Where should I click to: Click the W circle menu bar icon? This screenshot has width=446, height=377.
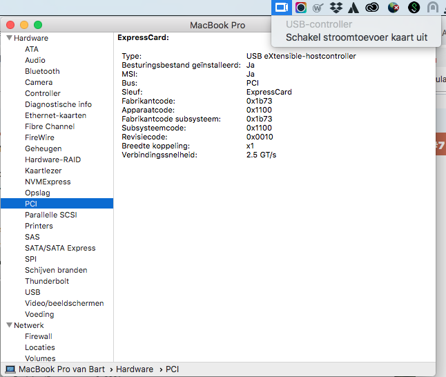click(318, 8)
